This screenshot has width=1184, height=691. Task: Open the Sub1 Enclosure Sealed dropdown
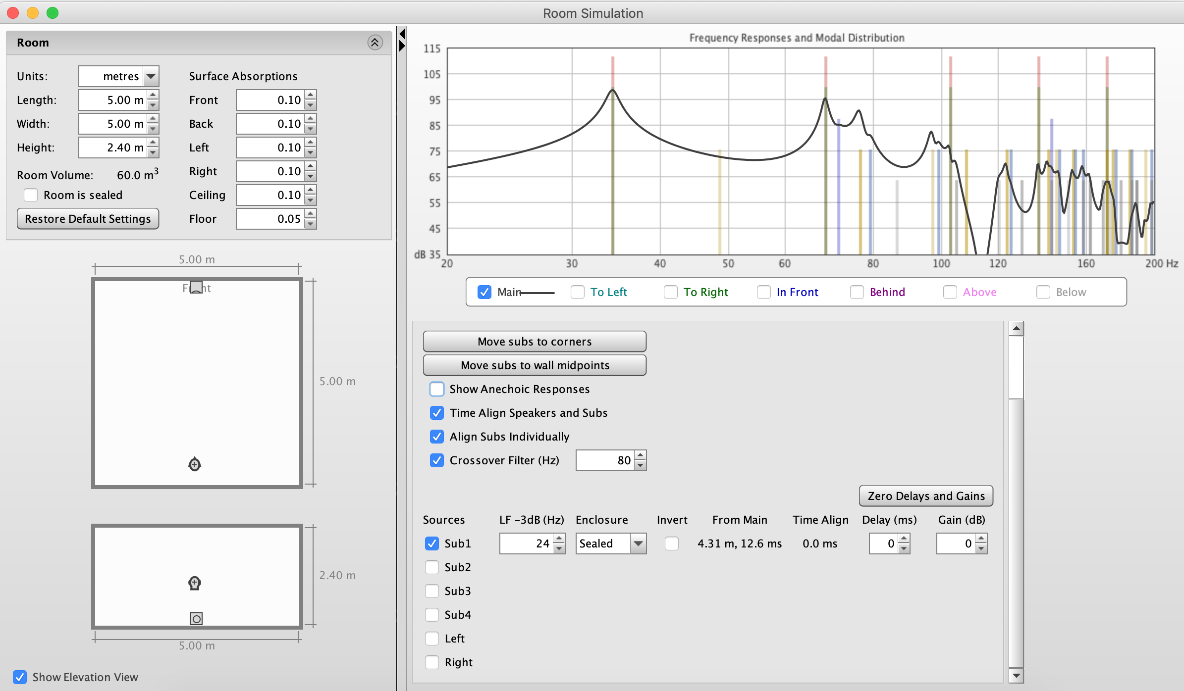point(639,543)
